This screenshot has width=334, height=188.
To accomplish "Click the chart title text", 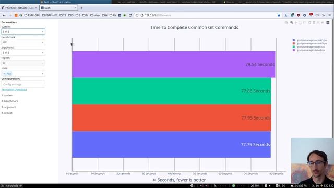I will tap(194, 27).
